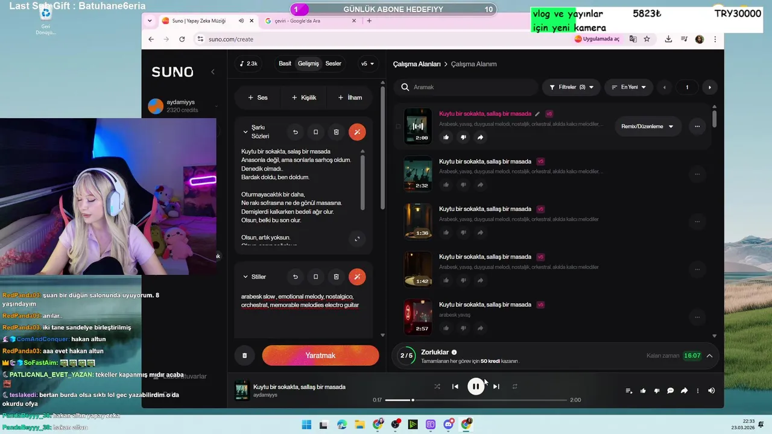Clear styles with Stiller trash icon
This screenshot has height=434, width=772.
click(337, 277)
